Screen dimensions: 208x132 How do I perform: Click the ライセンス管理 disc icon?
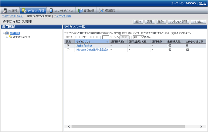pyautogui.click(x=24, y=10)
